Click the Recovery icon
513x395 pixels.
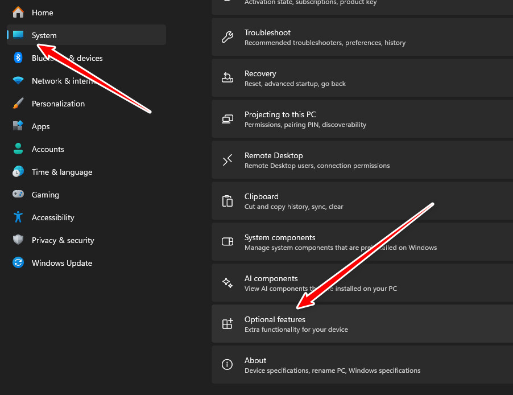(x=227, y=78)
